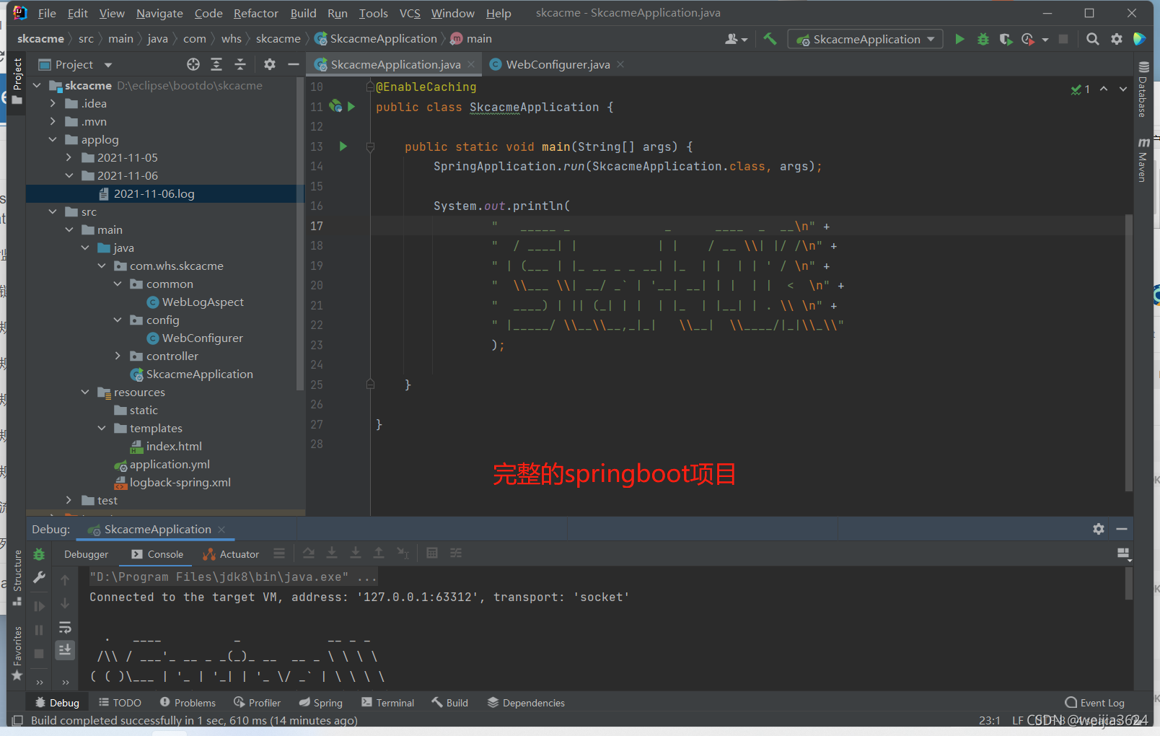Screen dimensions: 1160x736
Task: Click evaluate expression calculator icon
Action: tap(432, 553)
